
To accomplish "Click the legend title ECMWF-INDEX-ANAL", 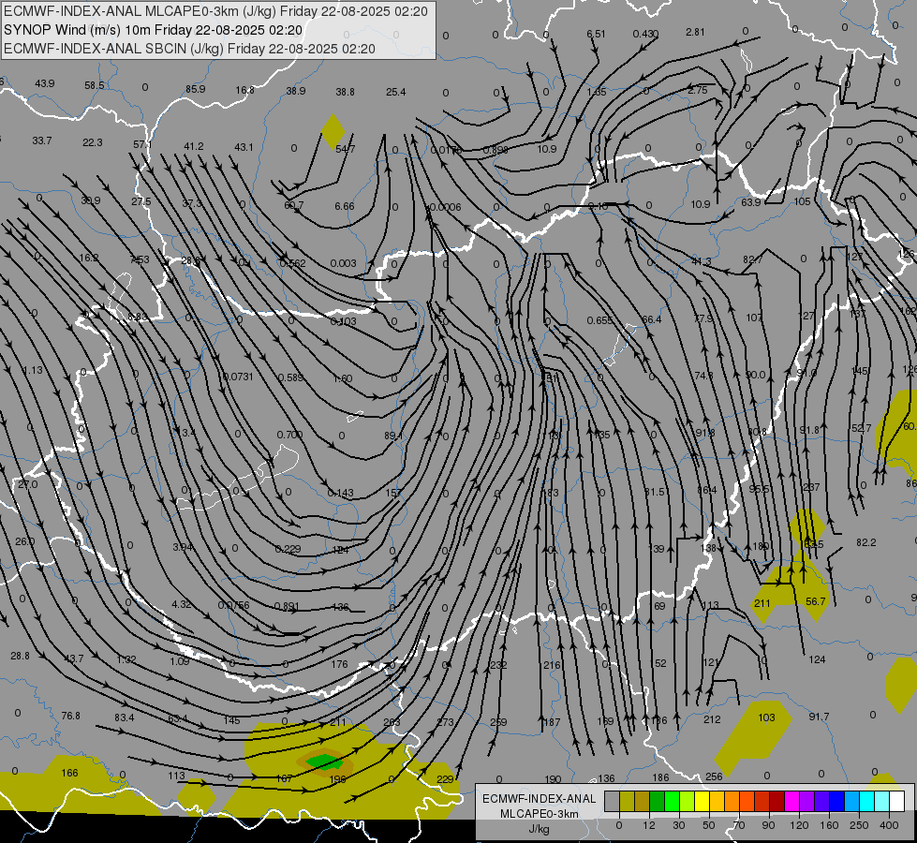I will tap(539, 799).
